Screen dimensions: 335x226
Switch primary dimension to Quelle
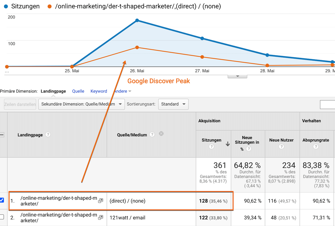point(78,91)
